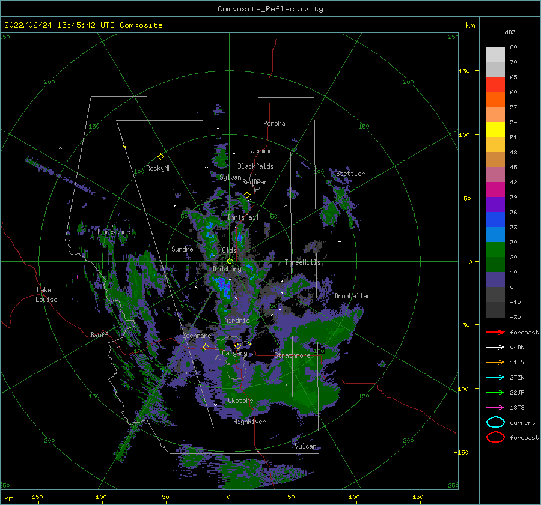Click the Vulcan label
The image size is (541, 505).
[306, 446]
